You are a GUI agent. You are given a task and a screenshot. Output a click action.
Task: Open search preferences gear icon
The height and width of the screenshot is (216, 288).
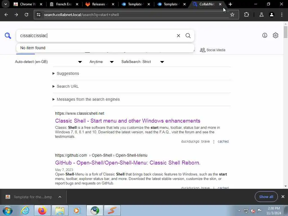[275, 35]
